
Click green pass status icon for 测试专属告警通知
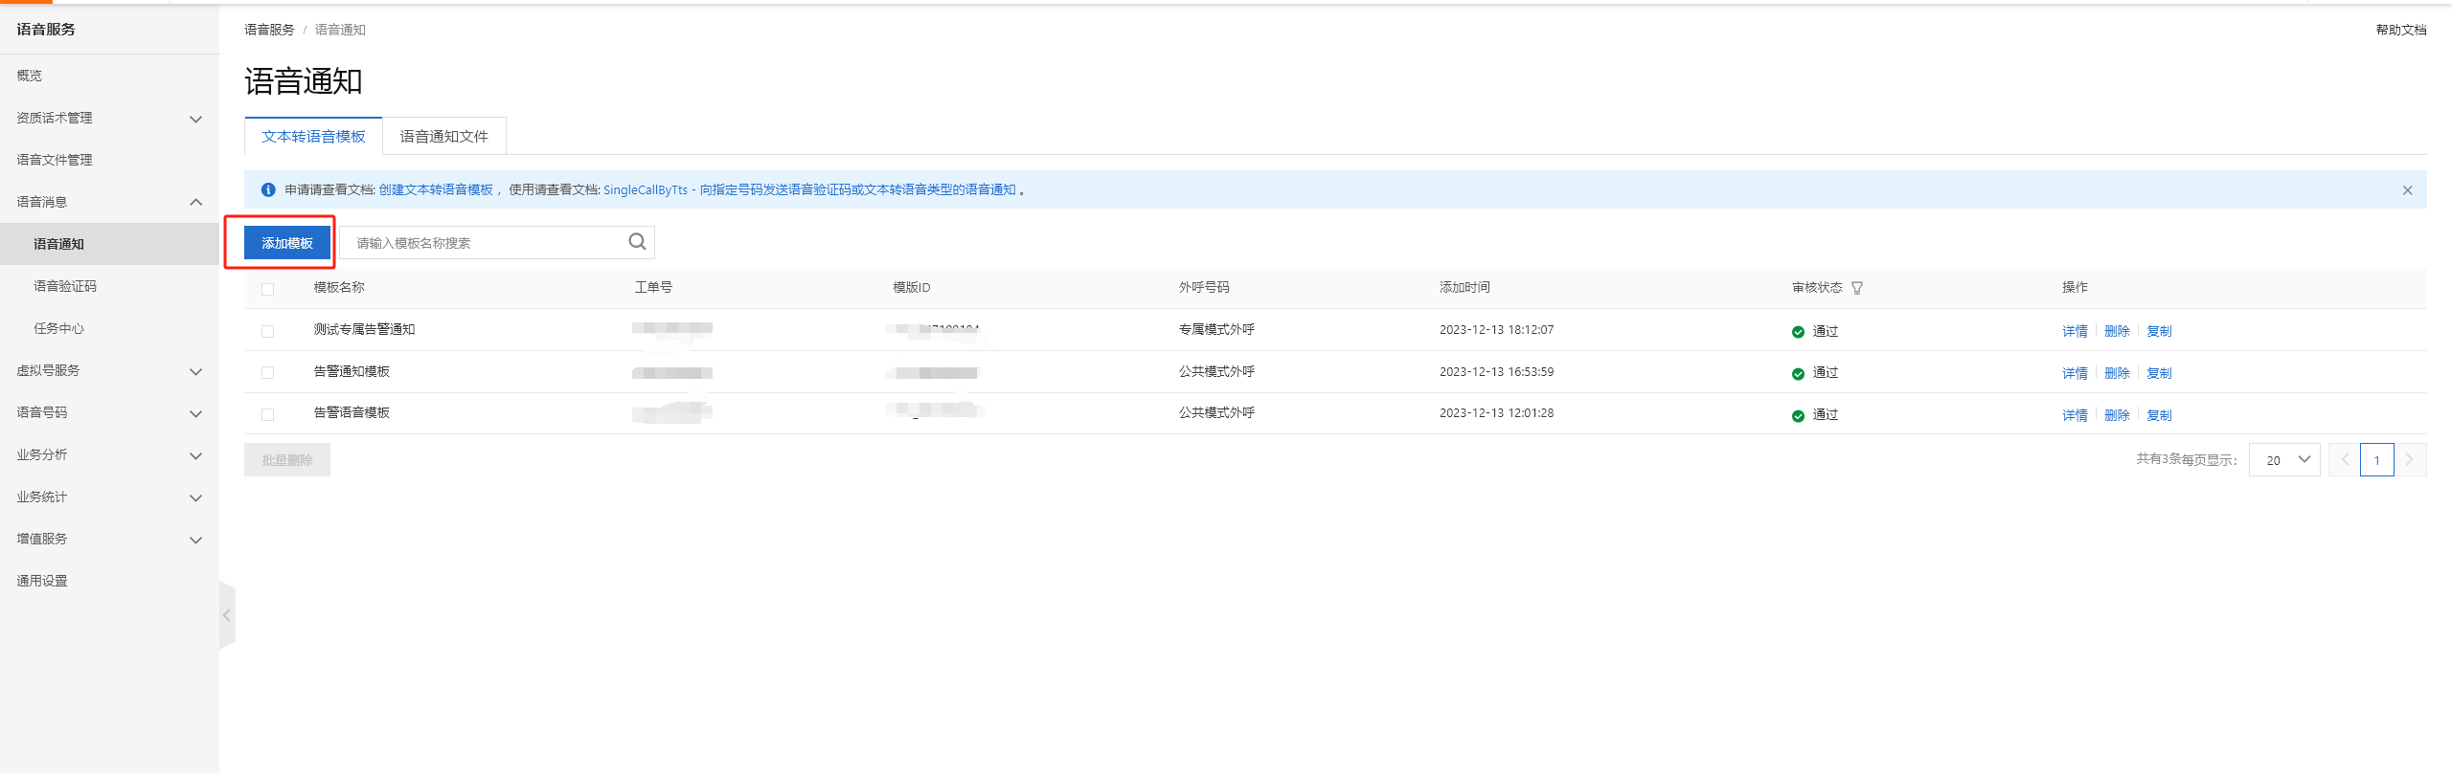[1798, 332]
